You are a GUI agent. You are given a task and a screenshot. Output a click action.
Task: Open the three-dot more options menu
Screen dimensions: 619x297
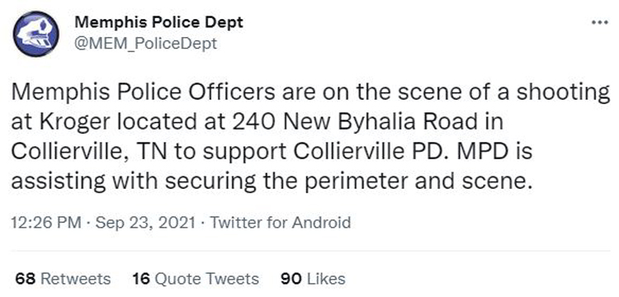click(601, 23)
